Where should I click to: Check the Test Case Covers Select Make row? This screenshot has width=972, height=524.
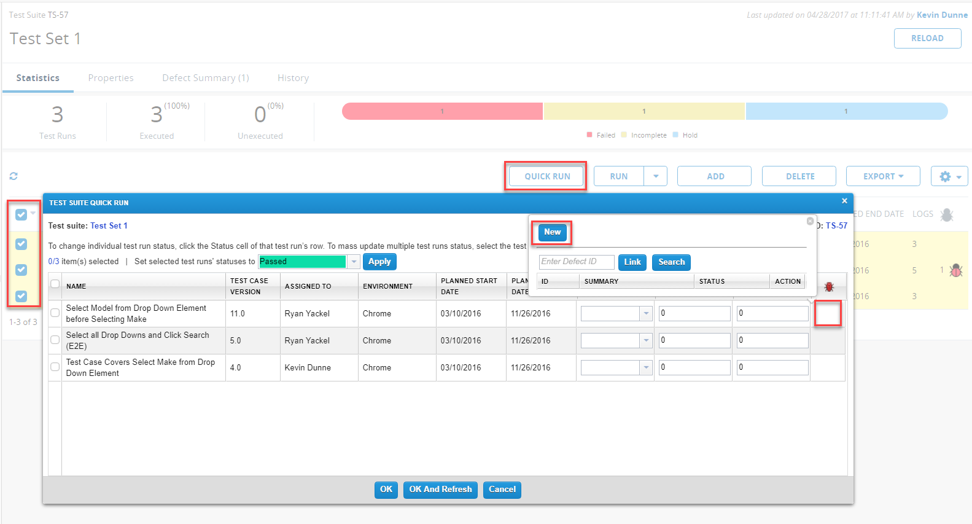point(55,367)
